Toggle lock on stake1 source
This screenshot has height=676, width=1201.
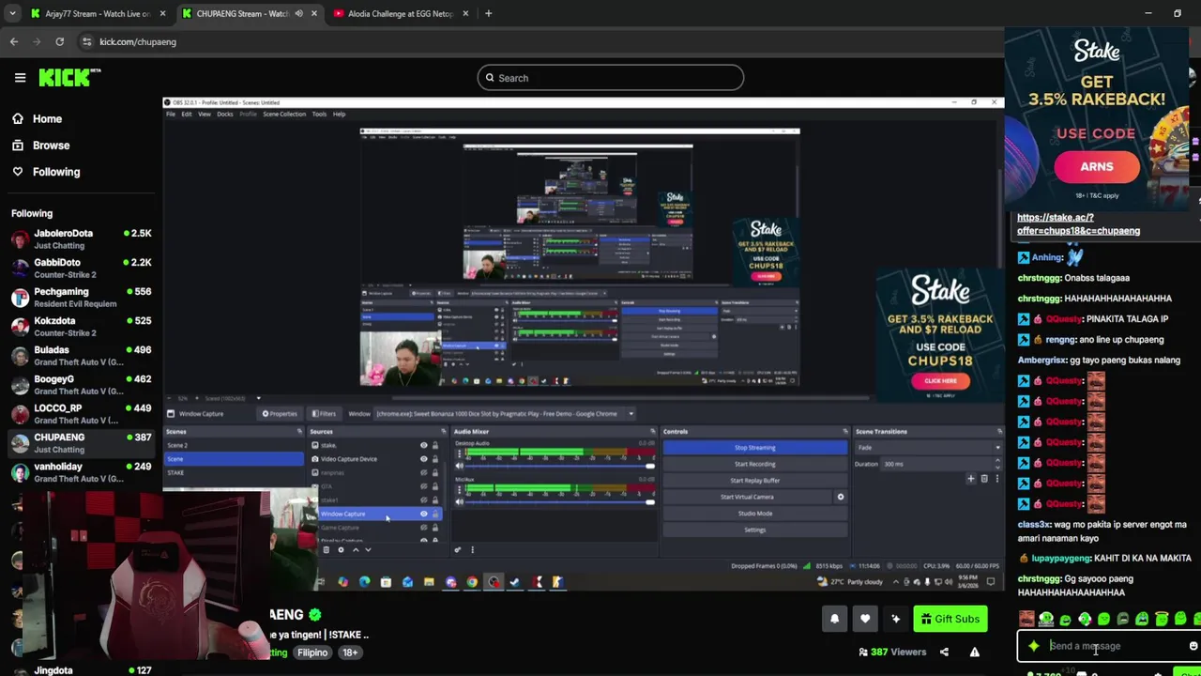coord(434,500)
